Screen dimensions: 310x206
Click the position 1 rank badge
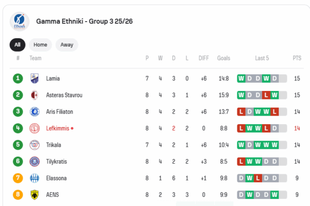point(18,78)
